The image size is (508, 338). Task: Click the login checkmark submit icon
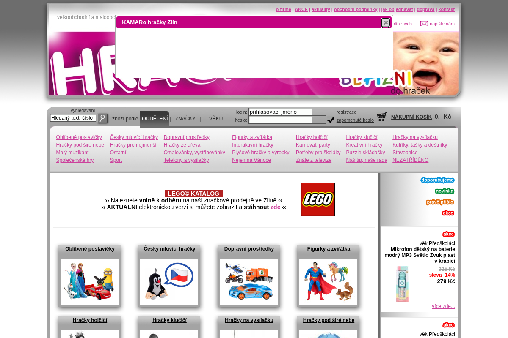click(x=331, y=120)
